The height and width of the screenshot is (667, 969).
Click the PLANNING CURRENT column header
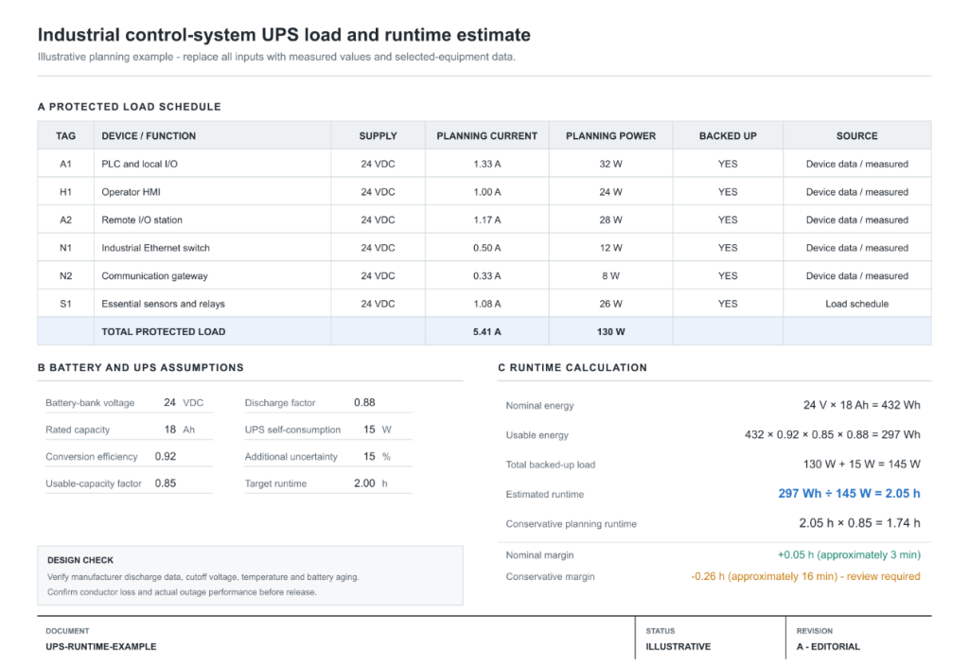[487, 136]
